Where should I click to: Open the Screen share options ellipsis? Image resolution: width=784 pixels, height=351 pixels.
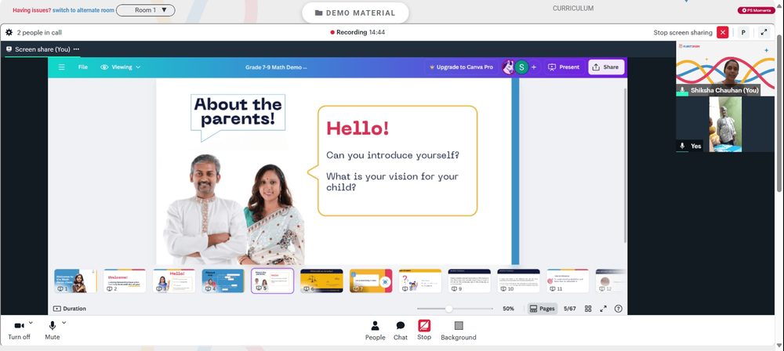[x=77, y=49]
